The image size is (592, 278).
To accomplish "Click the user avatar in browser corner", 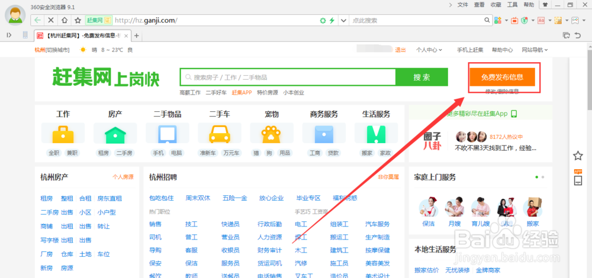I will 15,15.
